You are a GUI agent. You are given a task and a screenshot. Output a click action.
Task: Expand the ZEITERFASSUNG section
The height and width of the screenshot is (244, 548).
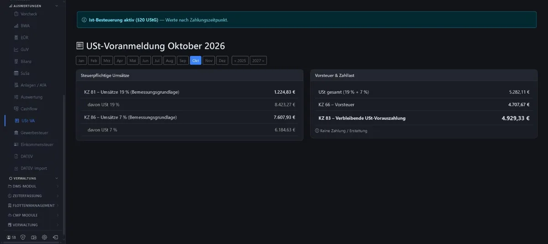click(33, 196)
